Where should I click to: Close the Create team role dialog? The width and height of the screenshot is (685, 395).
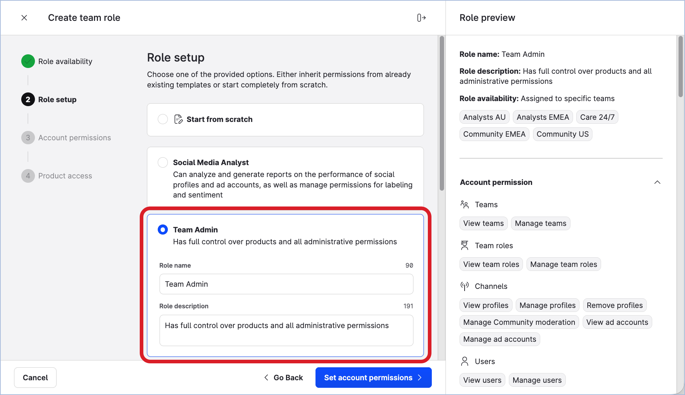[24, 18]
